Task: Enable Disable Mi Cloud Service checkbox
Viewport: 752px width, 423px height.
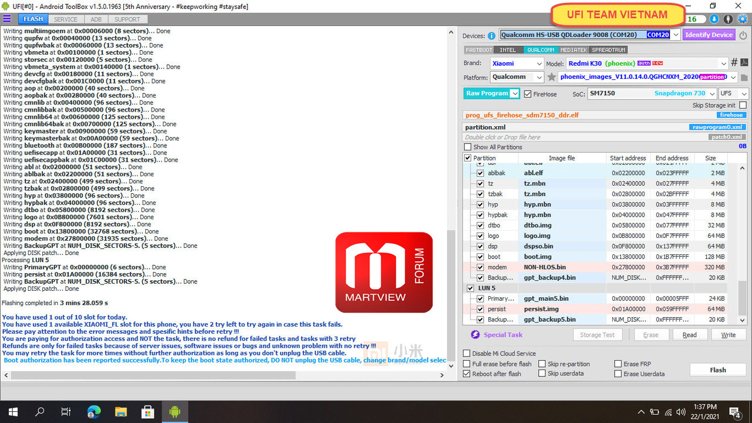Action: point(466,354)
